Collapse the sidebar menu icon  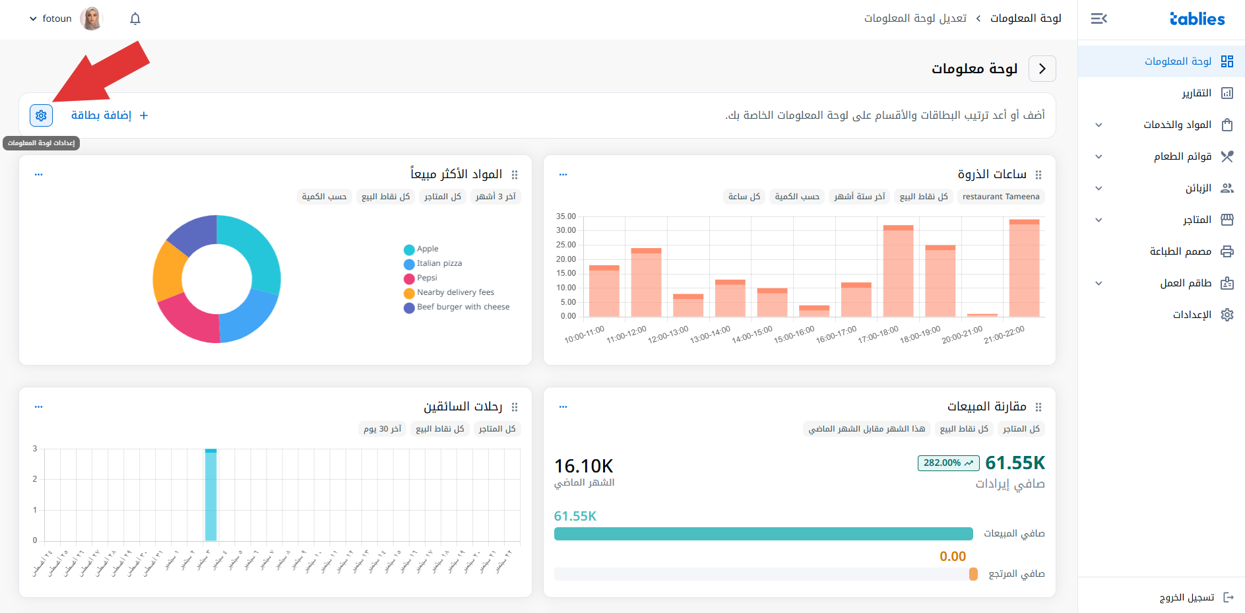click(x=1099, y=18)
